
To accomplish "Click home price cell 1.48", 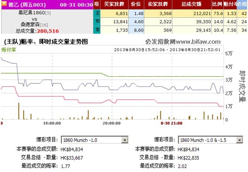I will click(136, 13).
